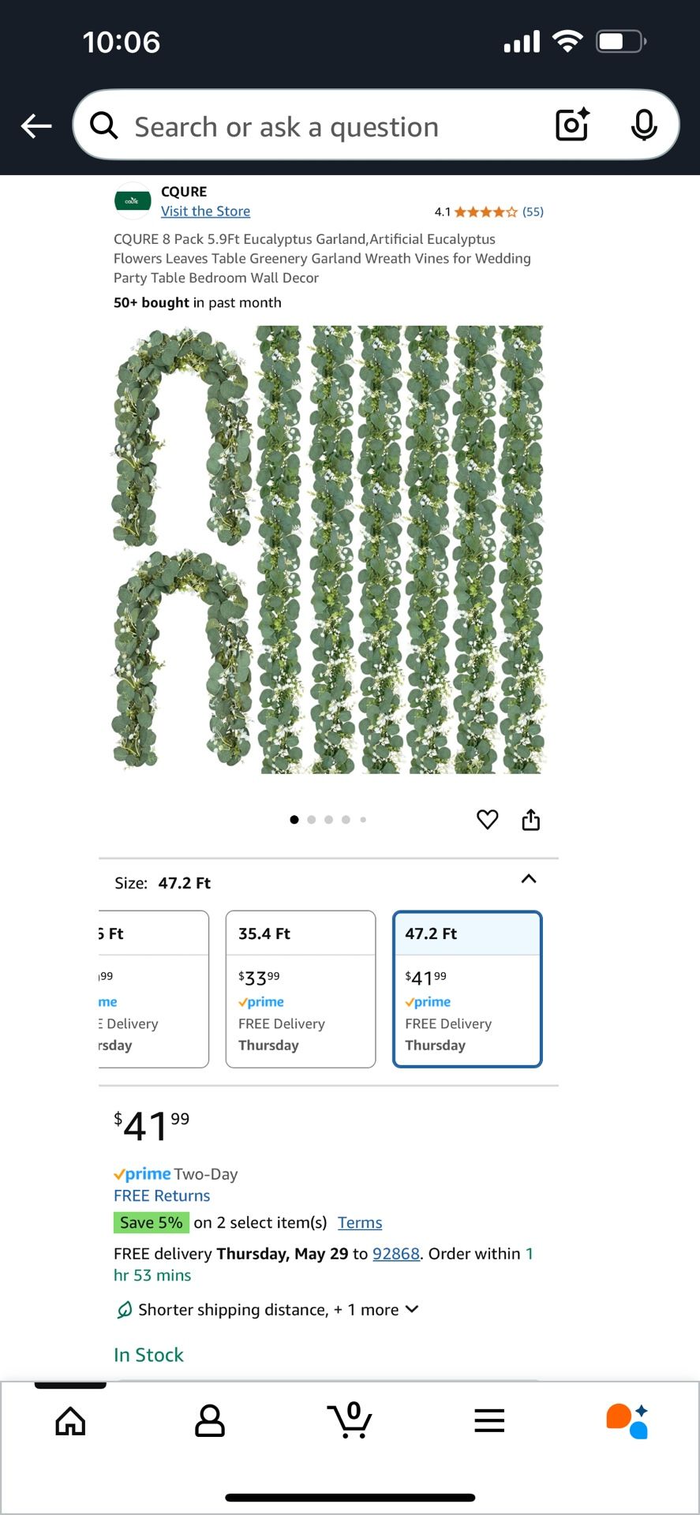The image size is (700, 1515).
Task: Tap the back arrow icon
Action: [36, 125]
